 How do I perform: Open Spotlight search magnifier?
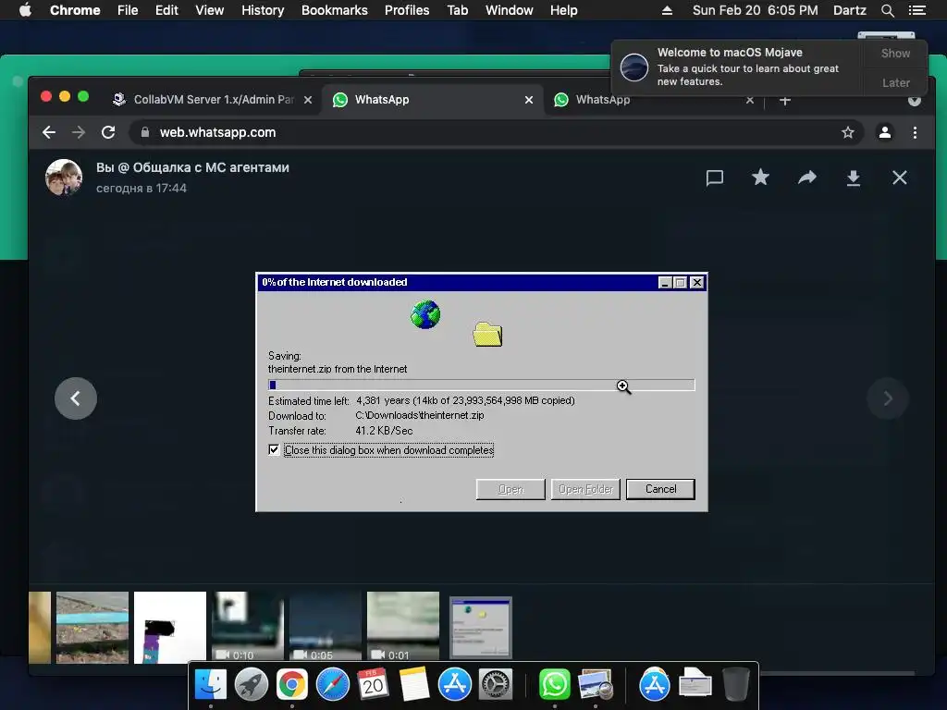(x=887, y=10)
